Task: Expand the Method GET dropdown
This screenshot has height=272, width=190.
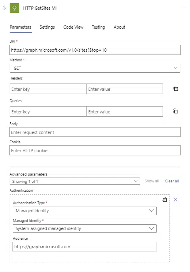Action: coord(95,68)
